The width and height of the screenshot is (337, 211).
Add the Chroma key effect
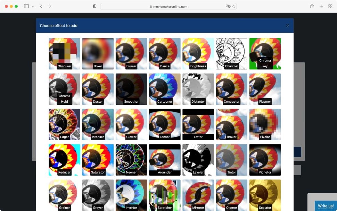(x=265, y=54)
